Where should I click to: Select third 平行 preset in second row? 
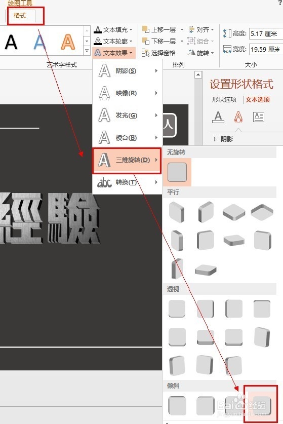[x=234, y=241]
